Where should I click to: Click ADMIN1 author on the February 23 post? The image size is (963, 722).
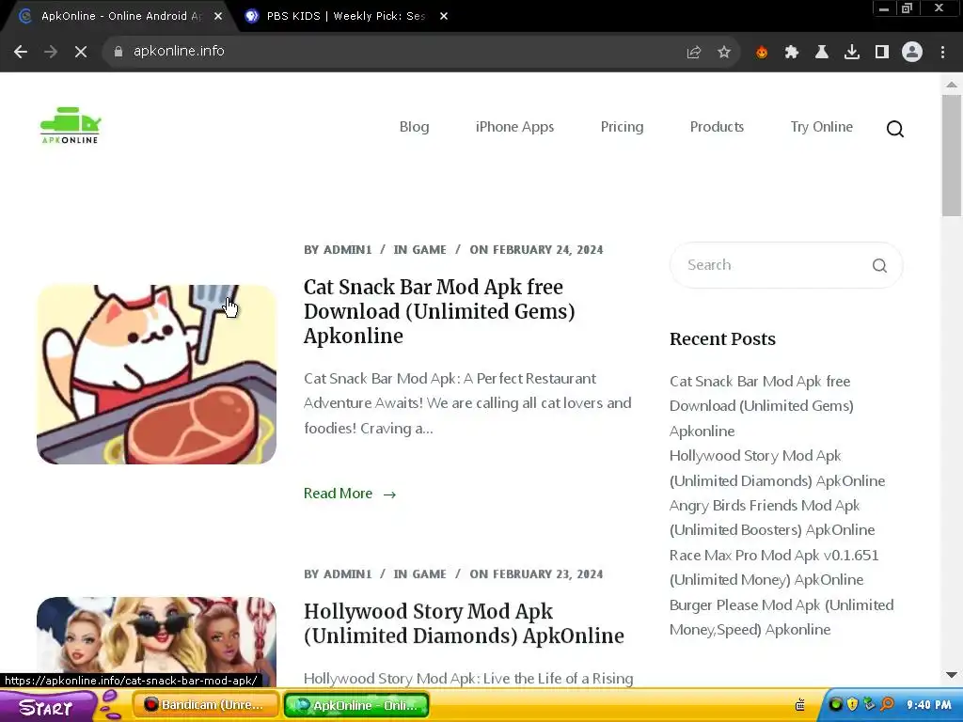(348, 574)
